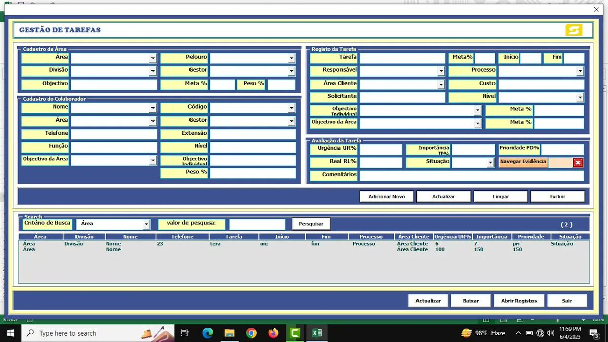
Task: Expand the Situação dropdown in Avaliação da Tarefa
Action: 490,162
